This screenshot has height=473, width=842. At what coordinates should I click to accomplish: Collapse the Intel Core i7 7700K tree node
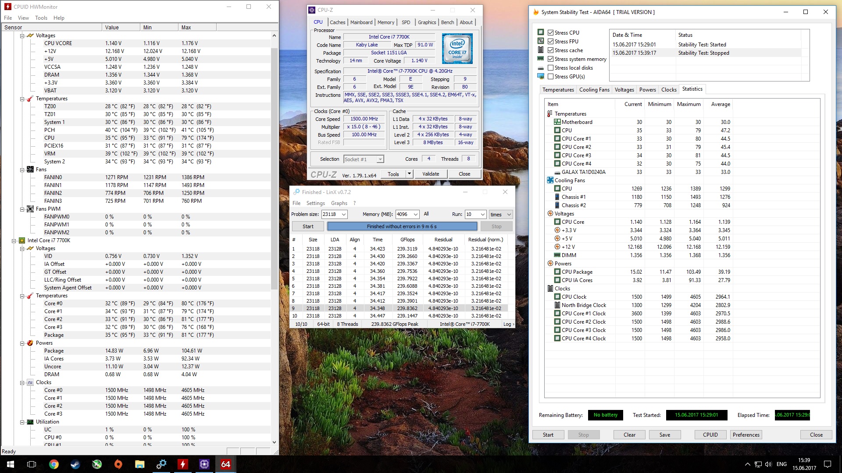coord(14,240)
